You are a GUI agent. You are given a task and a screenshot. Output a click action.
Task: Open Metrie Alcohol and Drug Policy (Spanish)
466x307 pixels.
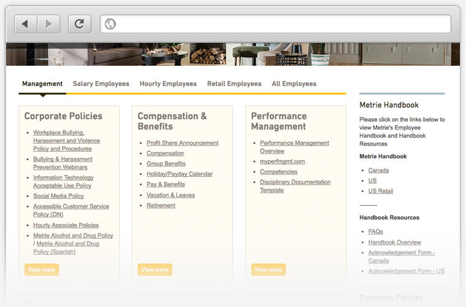pos(66,247)
